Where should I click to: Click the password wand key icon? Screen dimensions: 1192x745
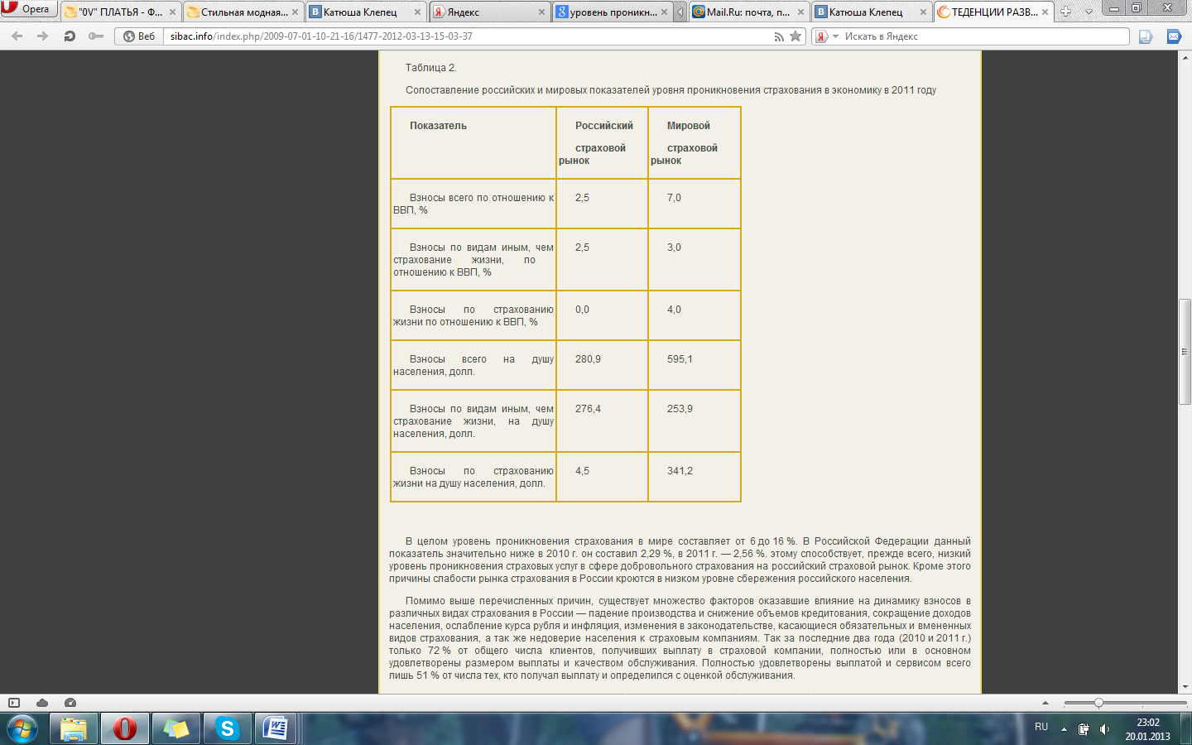(x=96, y=36)
